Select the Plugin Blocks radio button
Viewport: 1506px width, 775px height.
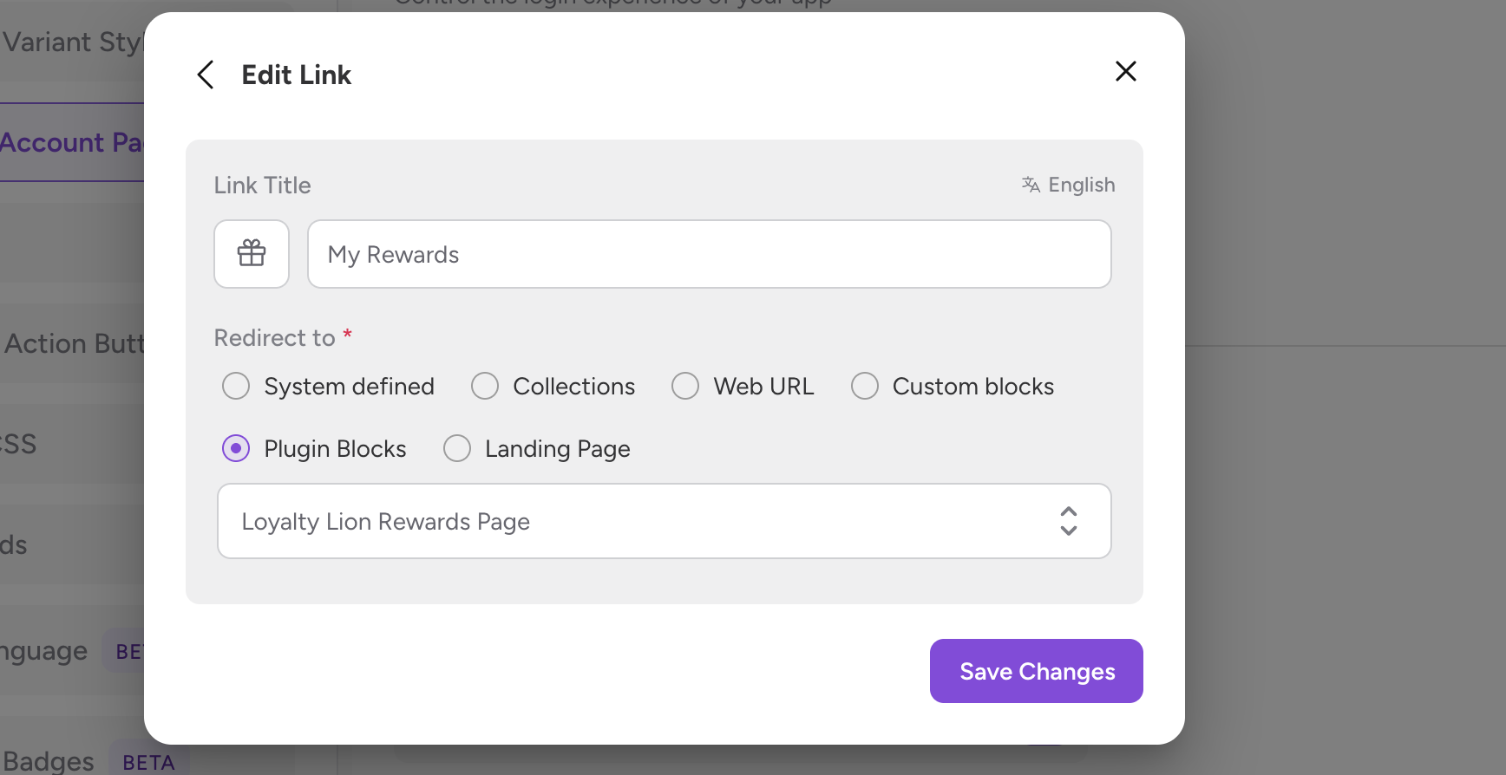236,448
